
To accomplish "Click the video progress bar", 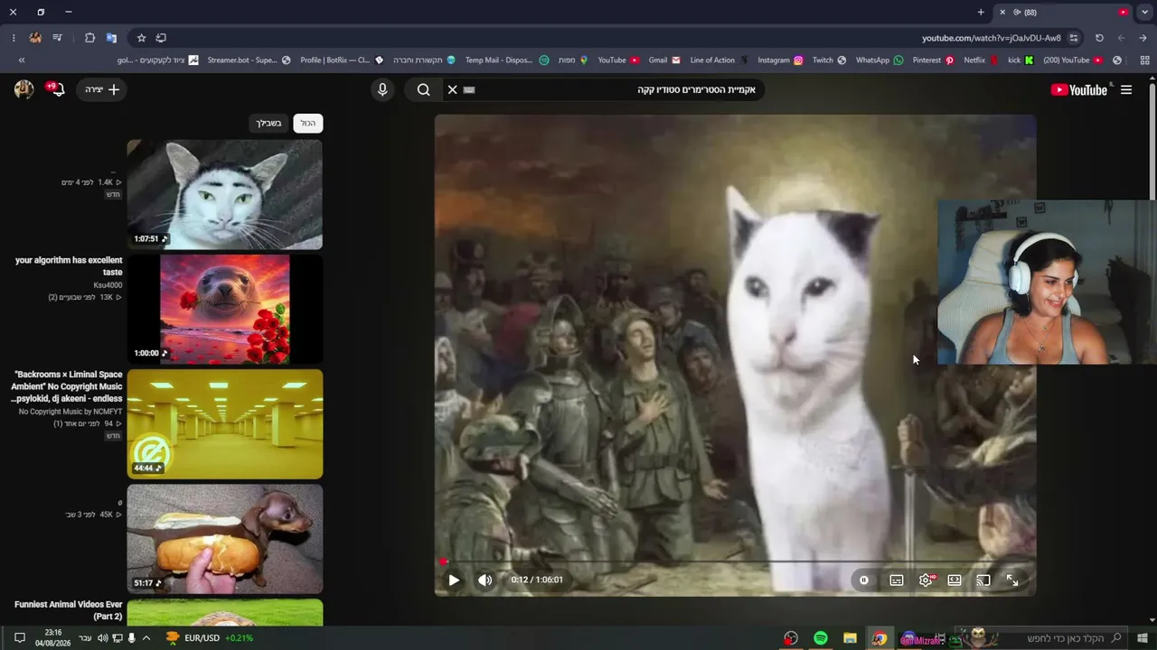I will 735,562.
